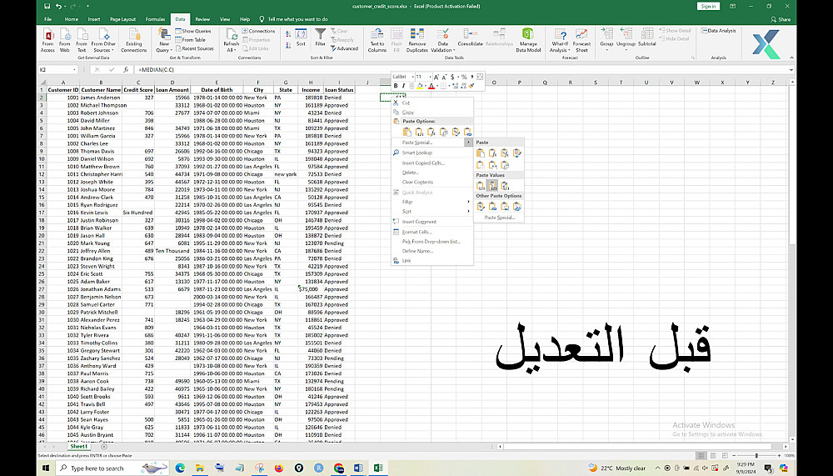Image resolution: width=833 pixels, height=476 pixels.
Task: Toggle the Filter funnel in the ribbon
Action: (321, 38)
